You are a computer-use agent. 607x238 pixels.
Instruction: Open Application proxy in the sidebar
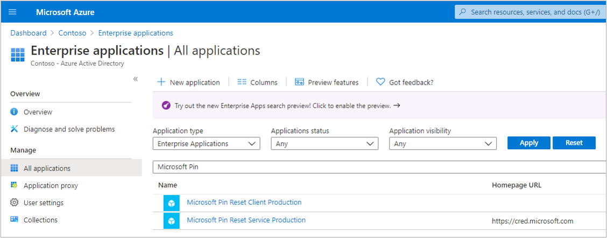[51, 185]
